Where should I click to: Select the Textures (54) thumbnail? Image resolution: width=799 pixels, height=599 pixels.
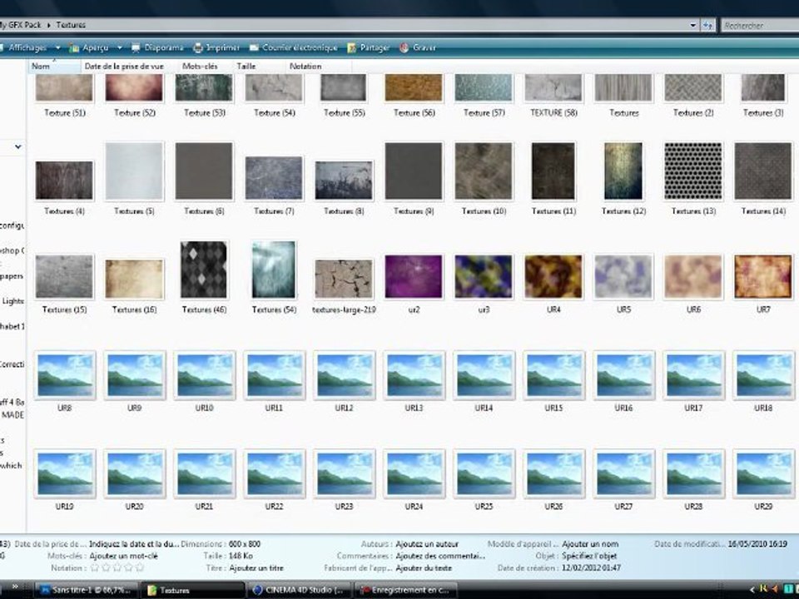tap(274, 270)
